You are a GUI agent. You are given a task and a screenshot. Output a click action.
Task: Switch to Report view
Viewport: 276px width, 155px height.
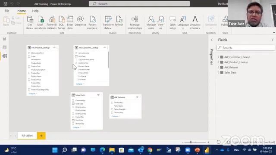point(5,39)
